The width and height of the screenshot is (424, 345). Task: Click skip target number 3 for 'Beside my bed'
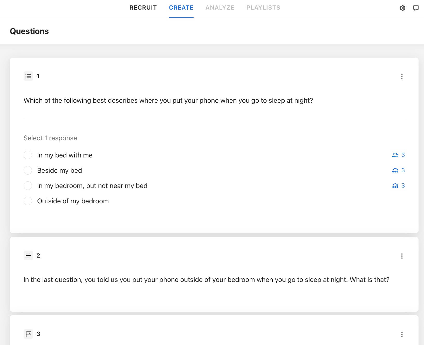click(x=403, y=170)
